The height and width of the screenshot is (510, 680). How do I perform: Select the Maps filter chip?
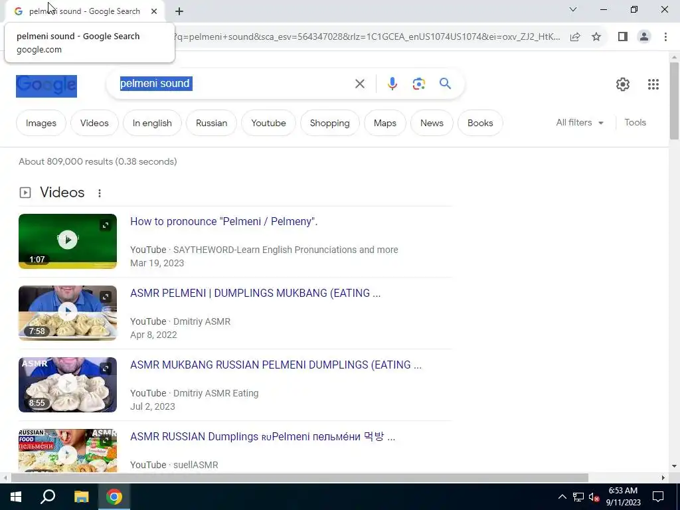(385, 123)
